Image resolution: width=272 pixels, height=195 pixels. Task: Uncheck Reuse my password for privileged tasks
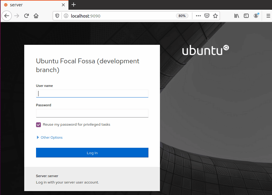pyautogui.click(x=38, y=124)
